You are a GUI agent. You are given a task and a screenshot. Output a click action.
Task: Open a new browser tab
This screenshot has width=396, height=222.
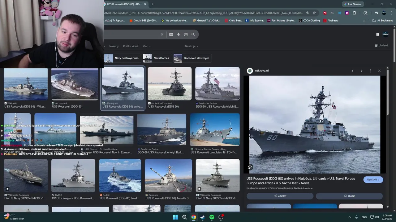coord(153,4)
